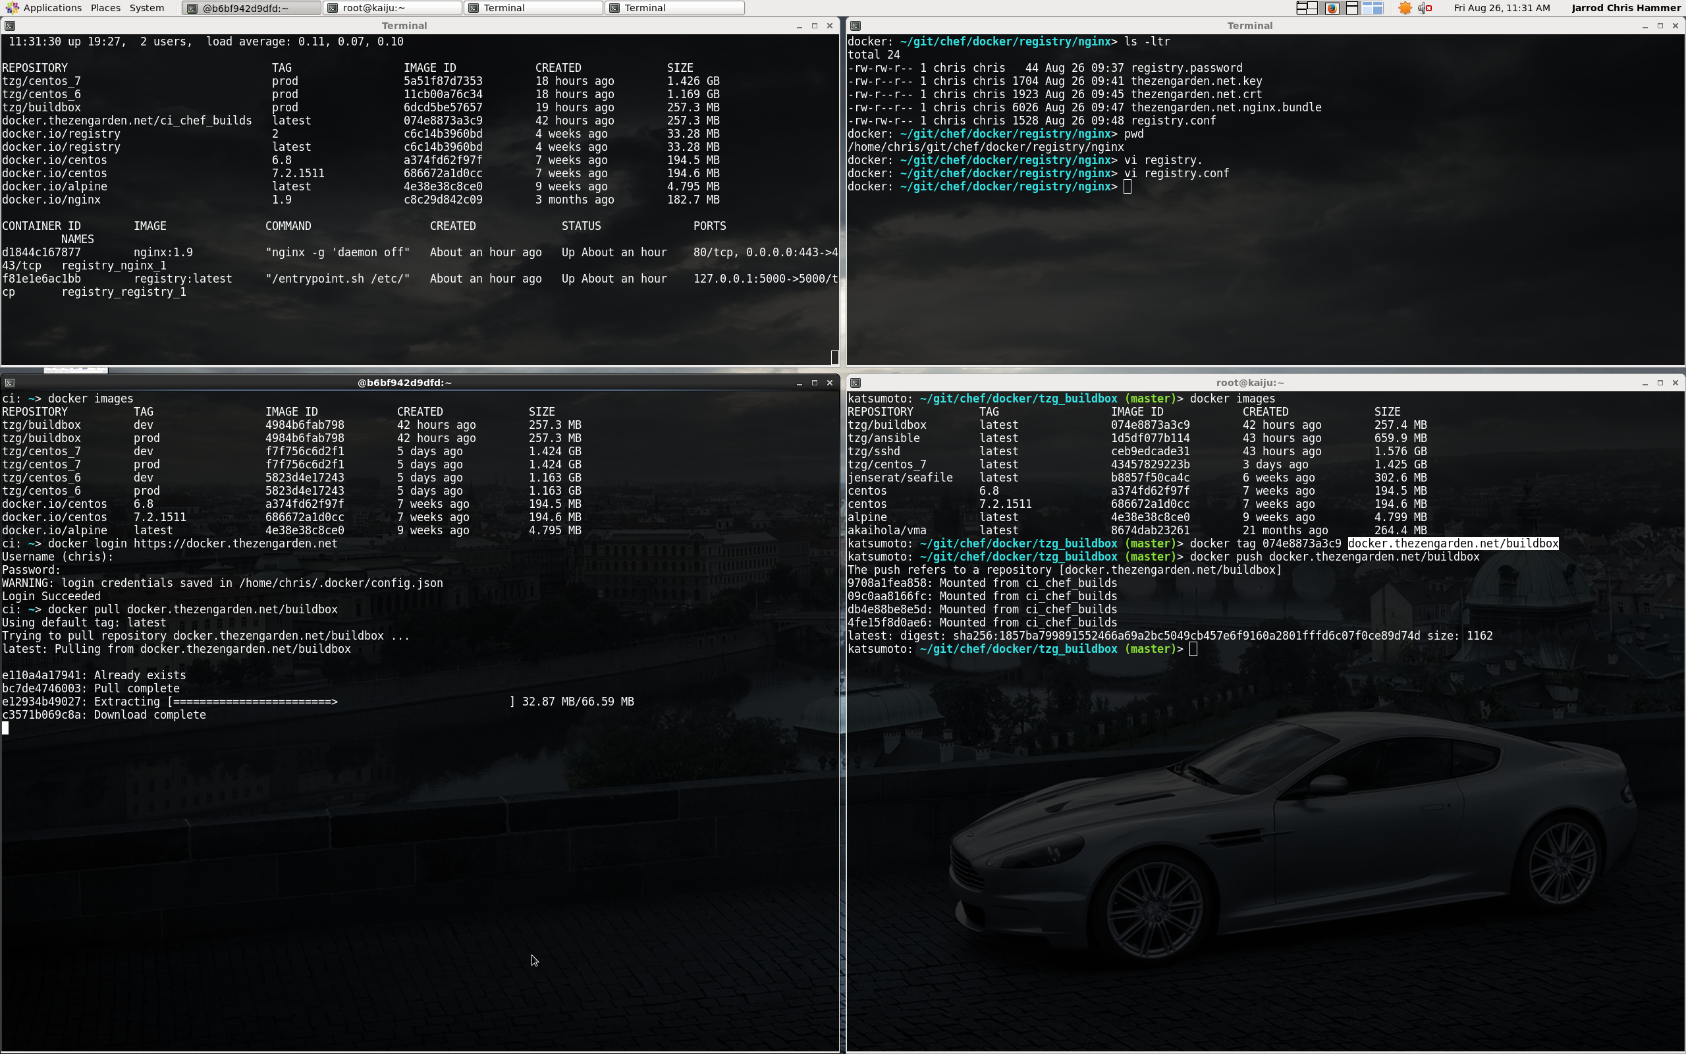Open window menu icon of root@kaiju:~ window
The height and width of the screenshot is (1054, 1686).
click(856, 383)
